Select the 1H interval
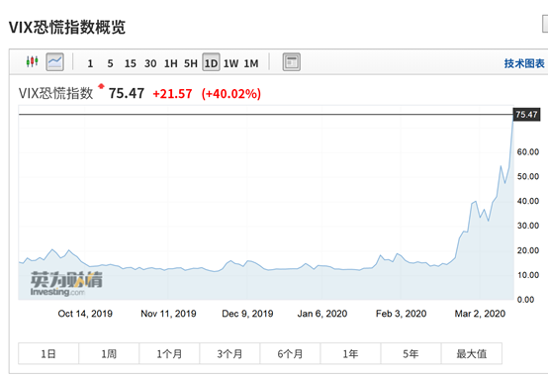 [170, 63]
